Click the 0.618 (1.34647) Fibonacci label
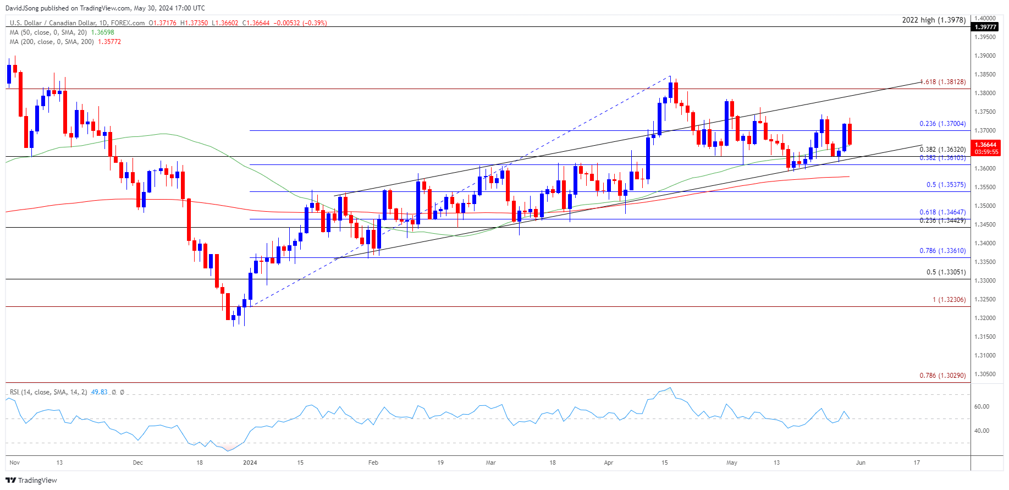This screenshot has height=490, width=1009. pyautogui.click(x=942, y=212)
